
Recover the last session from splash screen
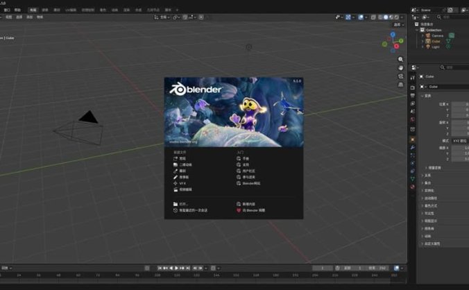click(190, 210)
